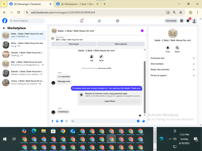Open the notifications bell icon
The image size is (202, 151).
[x=188, y=21]
